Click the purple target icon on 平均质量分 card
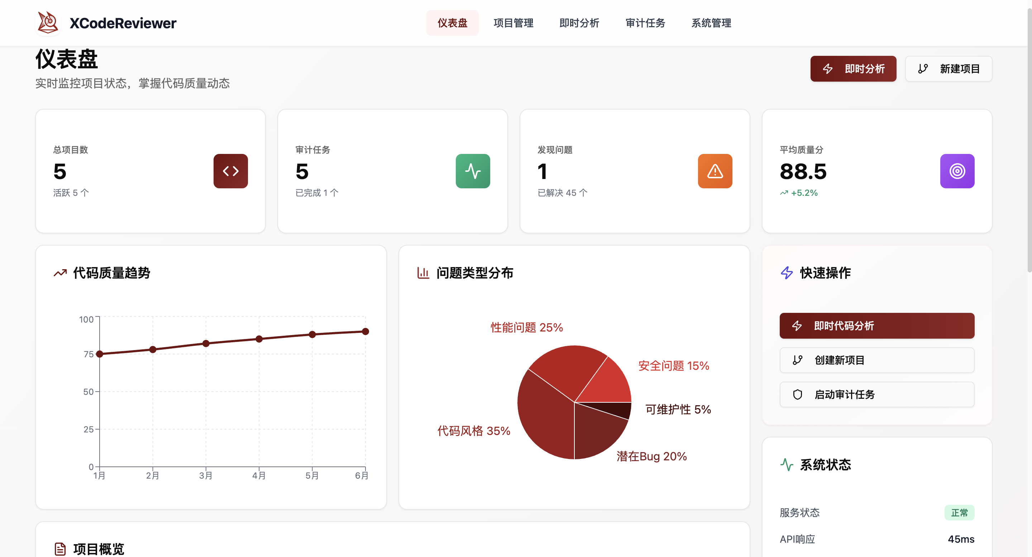 click(957, 171)
